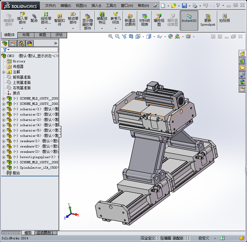The width and height of the screenshot is (247, 242).
Task: Select the 配合 (Mate) tool
Action: [34, 18]
